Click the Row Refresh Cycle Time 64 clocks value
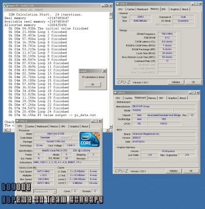 click(167, 57)
